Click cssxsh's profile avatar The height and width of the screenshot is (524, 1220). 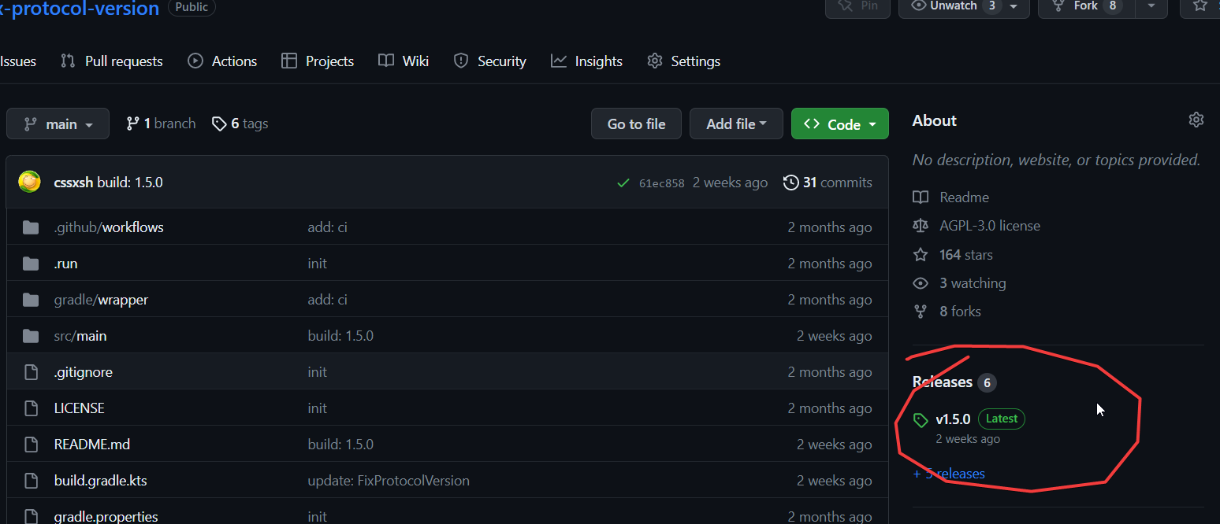click(x=28, y=182)
